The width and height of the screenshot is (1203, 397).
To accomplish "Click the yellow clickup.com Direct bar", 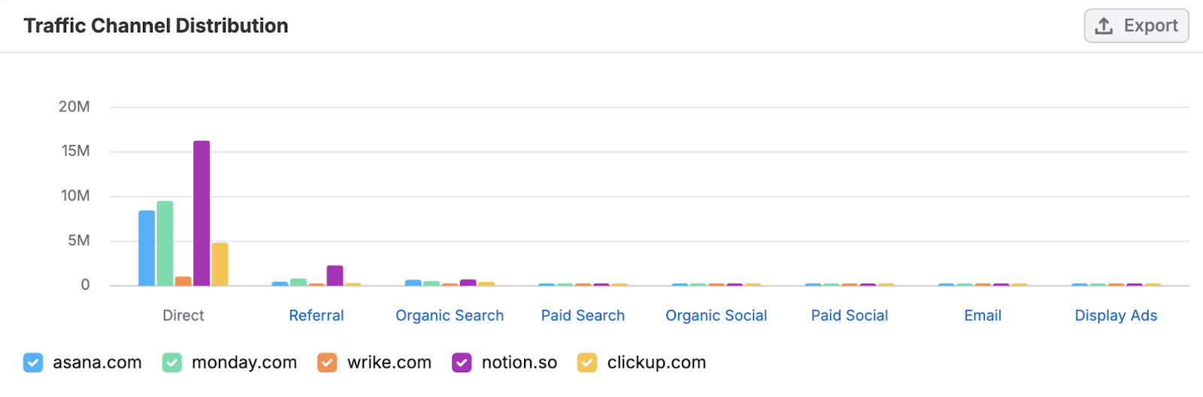I will pos(220,264).
